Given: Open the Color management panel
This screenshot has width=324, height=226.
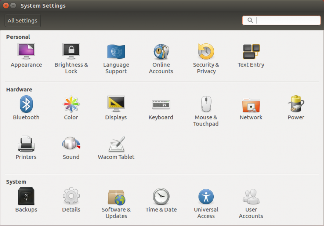Looking at the screenshot, I should 71,107.
